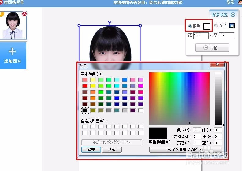242x171 pixels.
Task: Click the top-right resize handle of portrait
Action: [140, 26]
